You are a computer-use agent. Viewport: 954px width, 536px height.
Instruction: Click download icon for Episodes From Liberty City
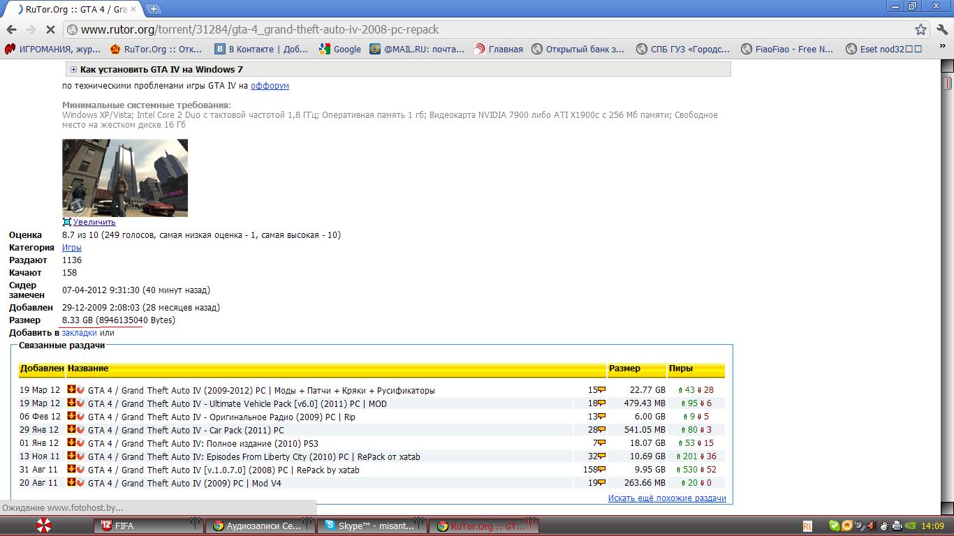[71, 456]
